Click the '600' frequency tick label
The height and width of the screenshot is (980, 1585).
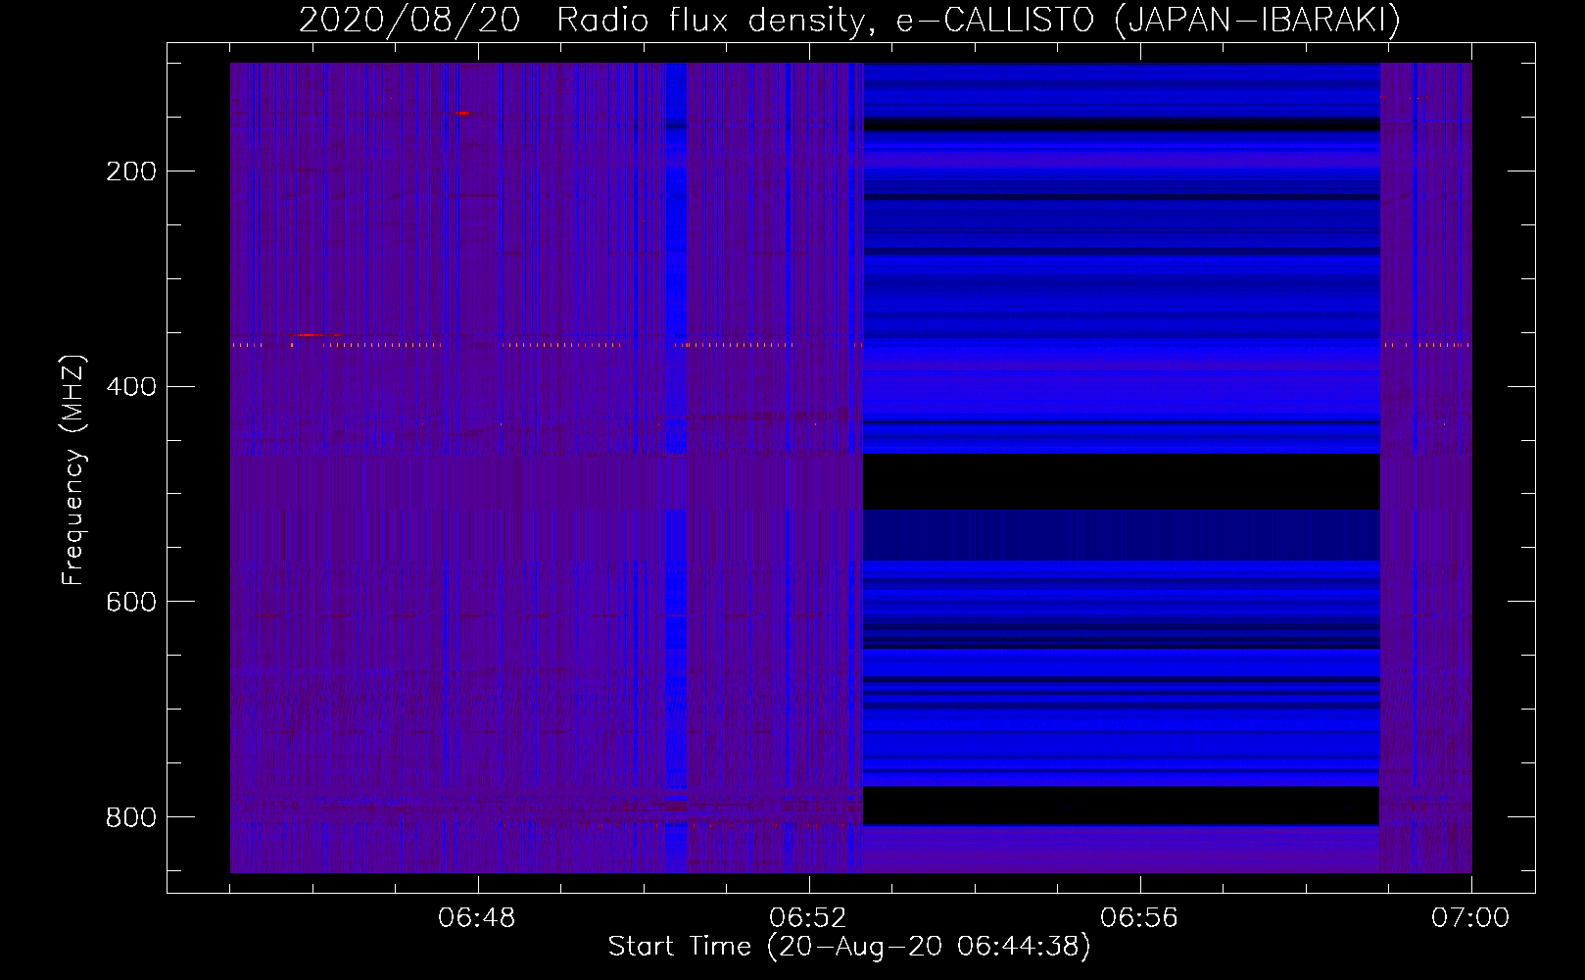pyautogui.click(x=131, y=602)
